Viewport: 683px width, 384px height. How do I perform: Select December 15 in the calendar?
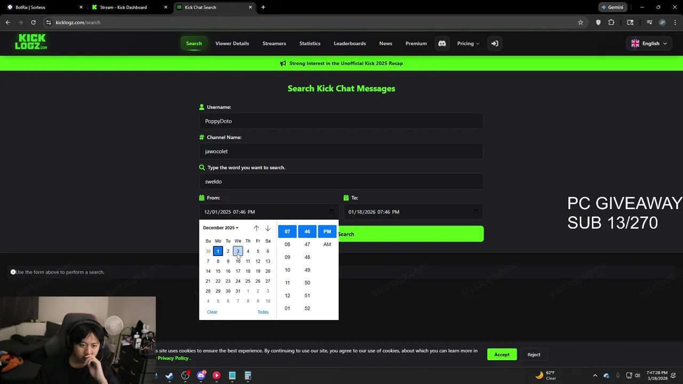tap(218, 271)
